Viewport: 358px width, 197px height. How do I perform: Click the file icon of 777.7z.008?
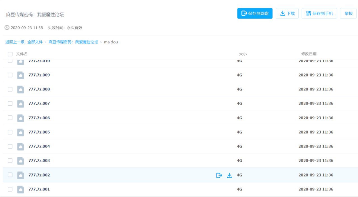tap(21, 89)
